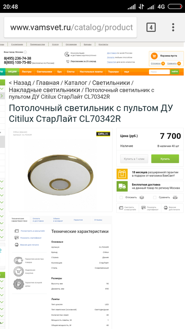Click the orange shopping cart icon
The height and width of the screenshot is (329, 185).
tap(154, 56)
